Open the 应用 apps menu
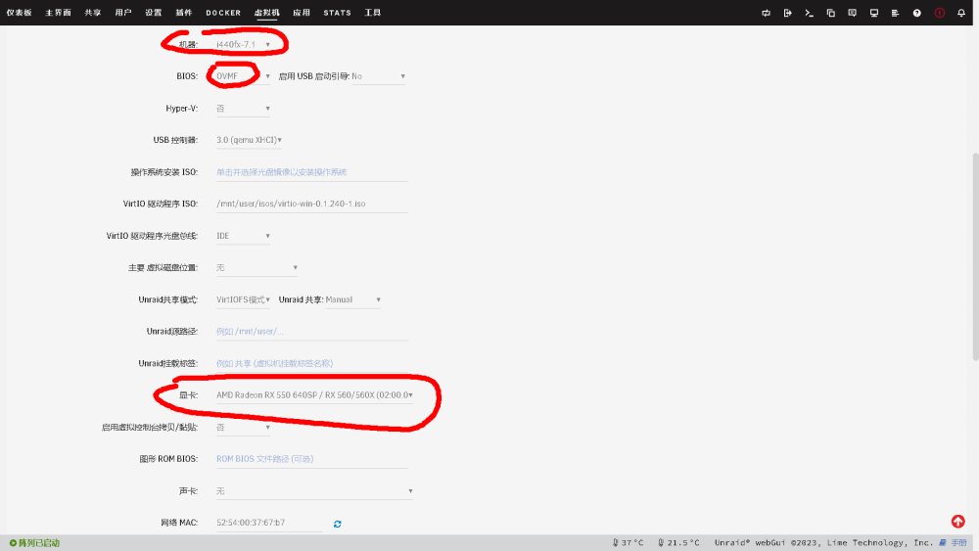Image resolution: width=979 pixels, height=551 pixels. tap(302, 13)
